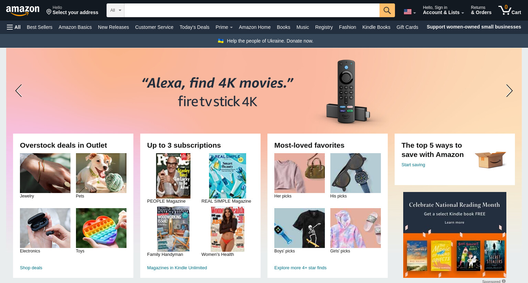This screenshot has height=283, width=528.
Task: Click the Shop deals link
Action: tap(31, 268)
